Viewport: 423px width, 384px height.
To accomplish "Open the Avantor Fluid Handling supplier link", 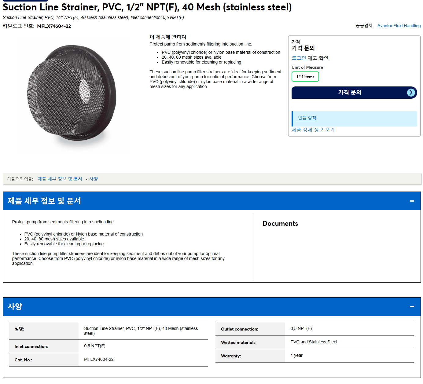I will [399, 26].
